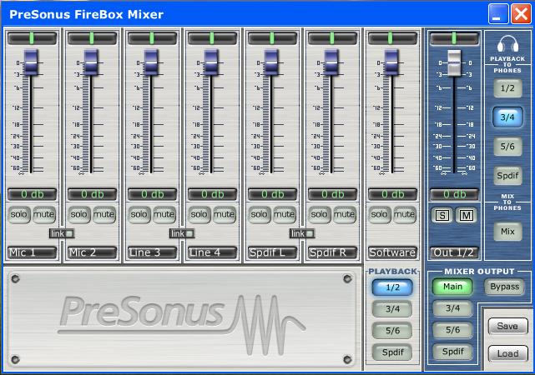Click the Out 1/2 balance control
The height and width of the screenshot is (375, 535).
coord(455,38)
